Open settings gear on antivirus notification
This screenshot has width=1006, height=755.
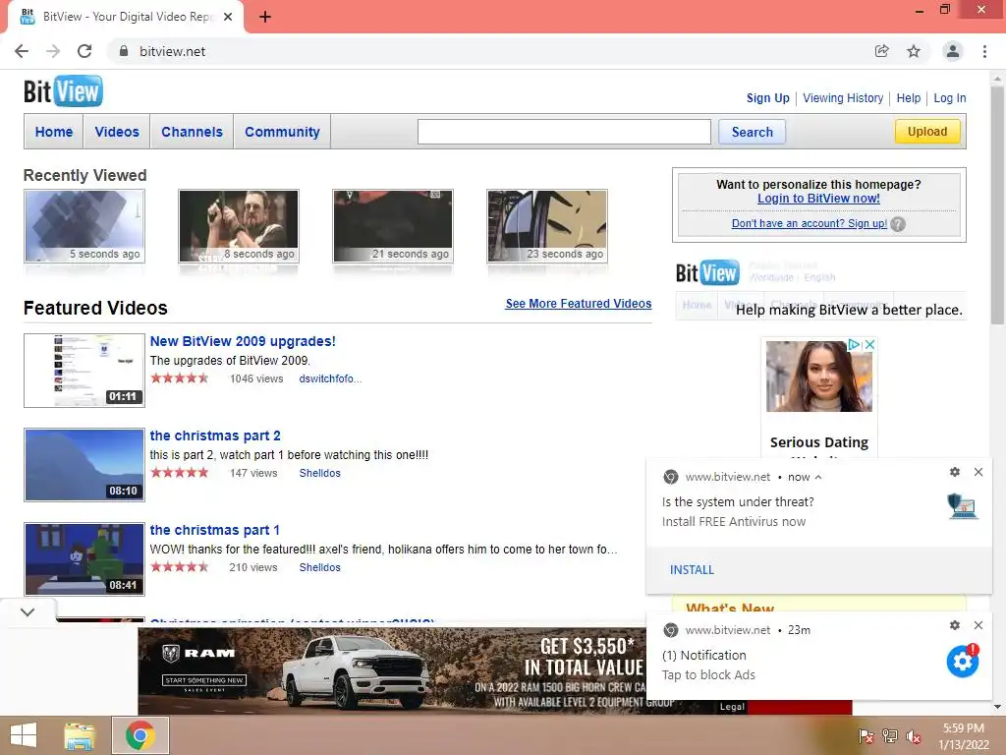tap(955, 472)
